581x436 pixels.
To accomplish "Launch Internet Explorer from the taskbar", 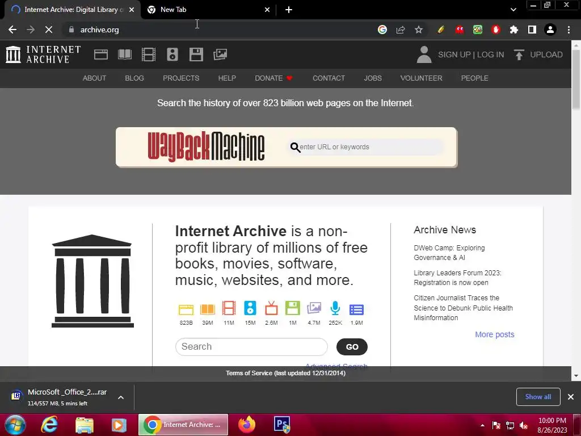I will [49, 425].
